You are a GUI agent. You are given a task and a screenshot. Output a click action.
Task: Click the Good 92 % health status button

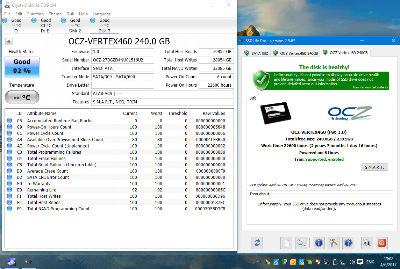pos(22,66)
